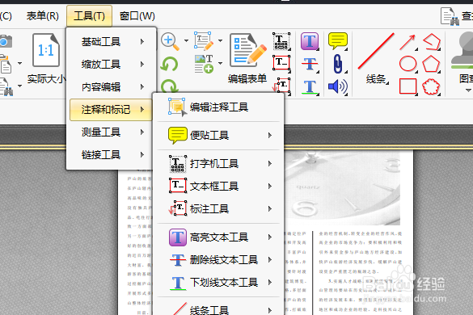Select purple highlight text tool in ribbon
This screenshot has height=315, width=473.
point(310,41)
